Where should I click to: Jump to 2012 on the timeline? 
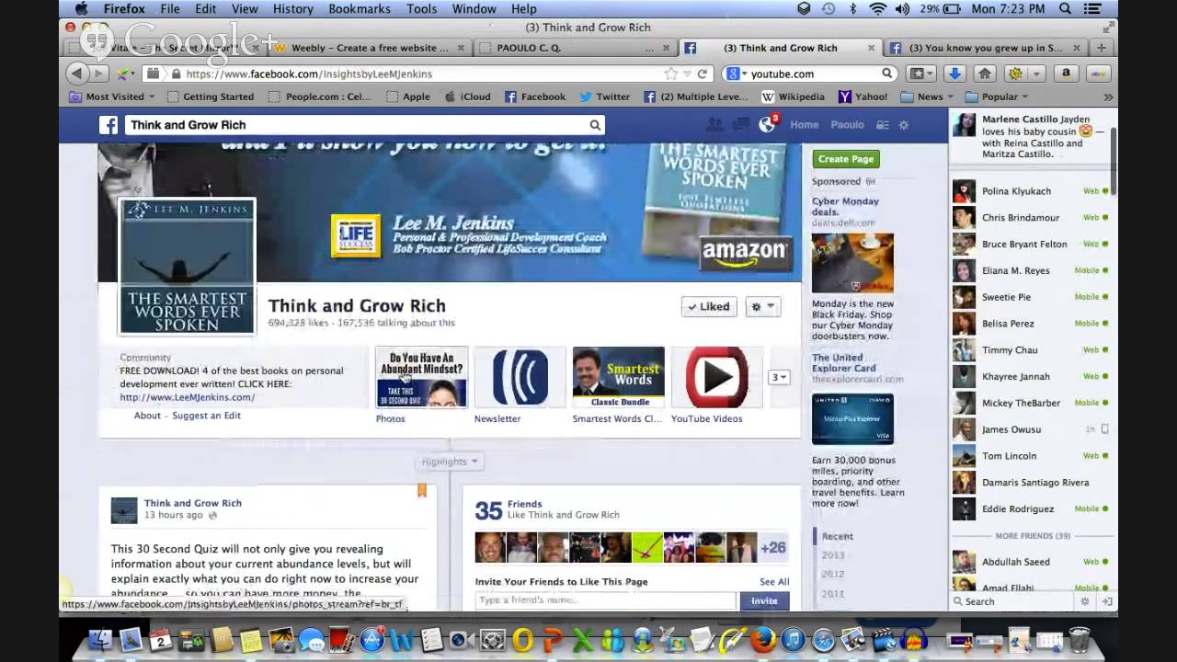tap(833, 575)
